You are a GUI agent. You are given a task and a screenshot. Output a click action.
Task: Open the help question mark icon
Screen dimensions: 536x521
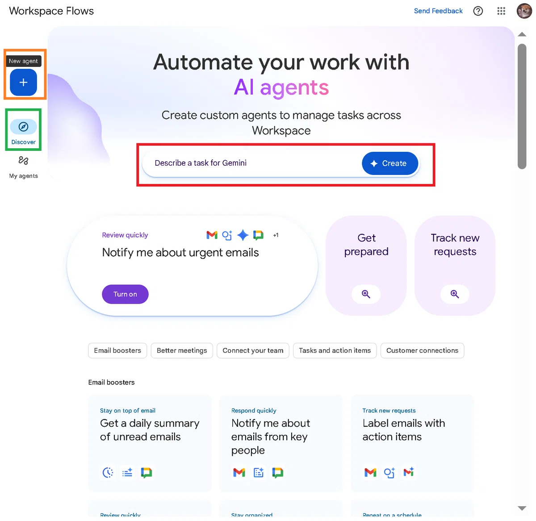(478, 11)
